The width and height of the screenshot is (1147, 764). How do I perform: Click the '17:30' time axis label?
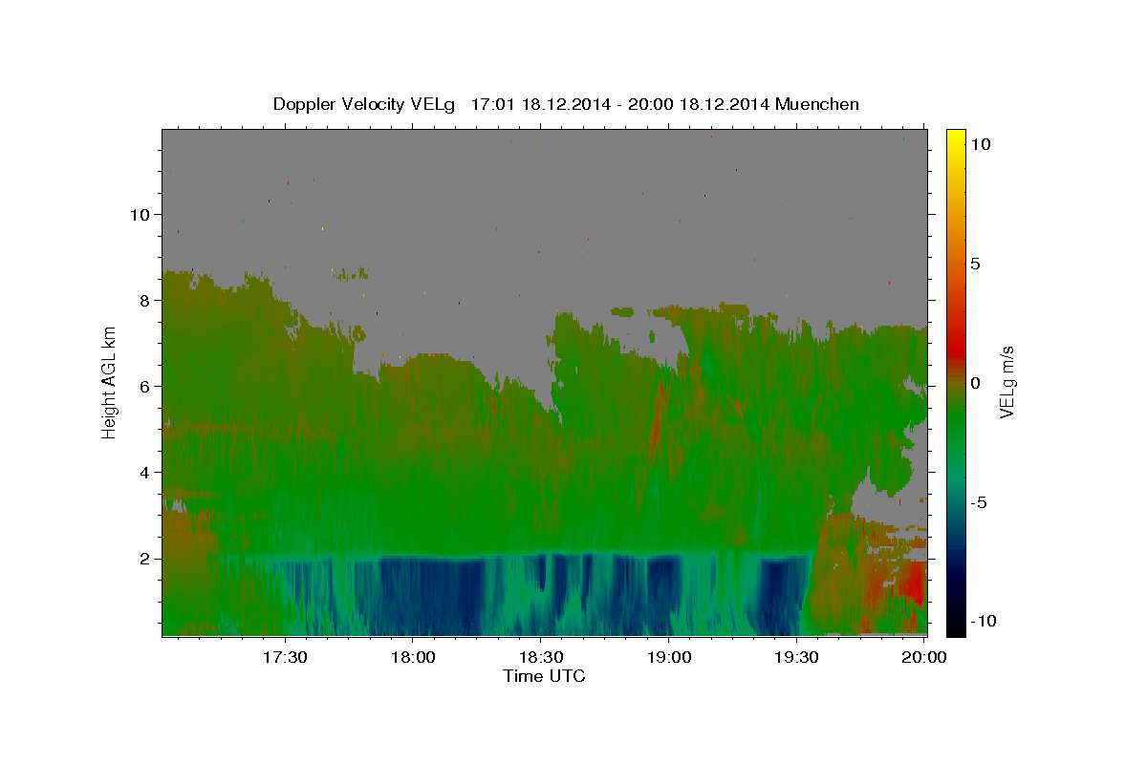coord(285,657)
